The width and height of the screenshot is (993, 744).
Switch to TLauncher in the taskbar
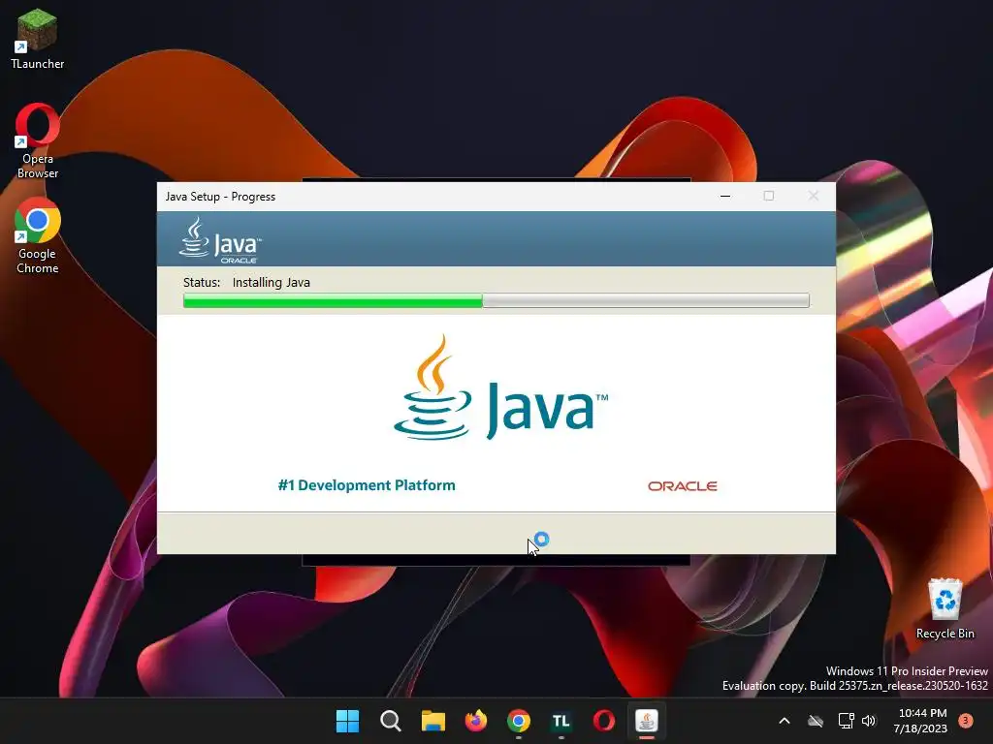[561, 721]
